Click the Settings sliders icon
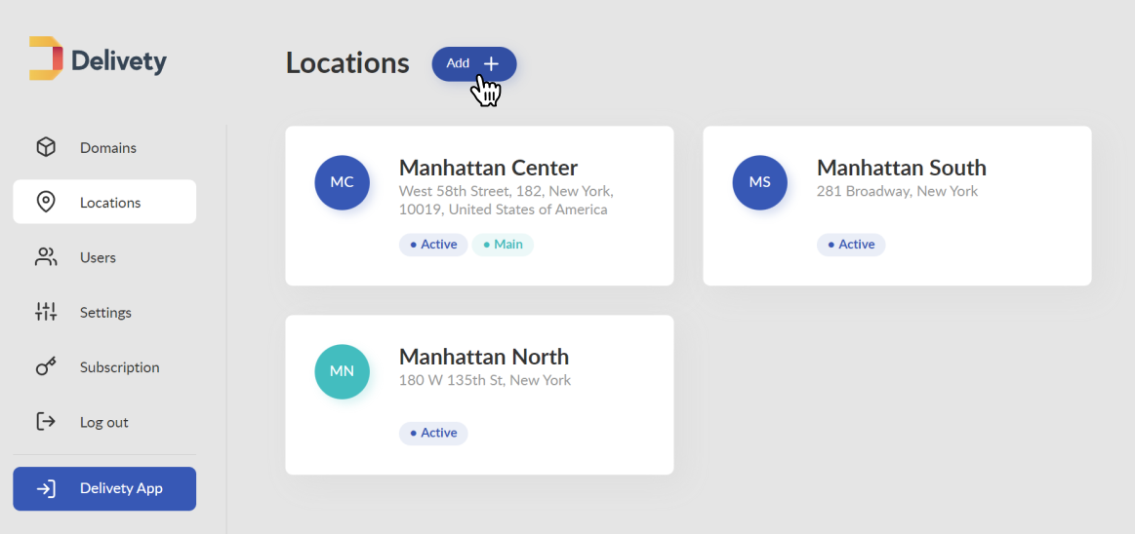This screenshot has height=534, width=1135. pos(46,312)
